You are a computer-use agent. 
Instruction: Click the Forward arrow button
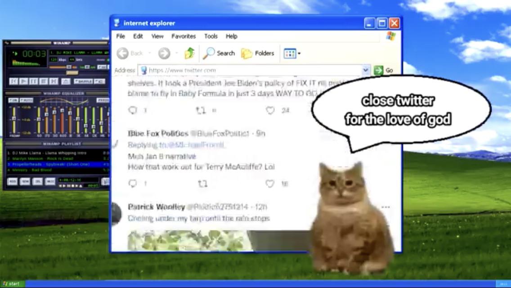164,53
